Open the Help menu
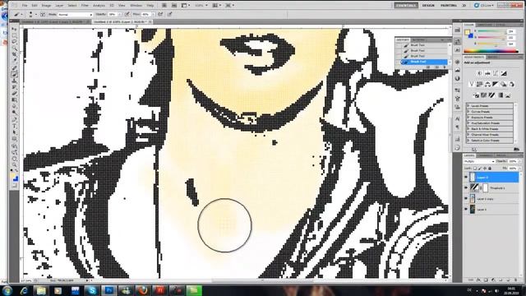Viewport: 526px width, 296px height. point(150,6)
